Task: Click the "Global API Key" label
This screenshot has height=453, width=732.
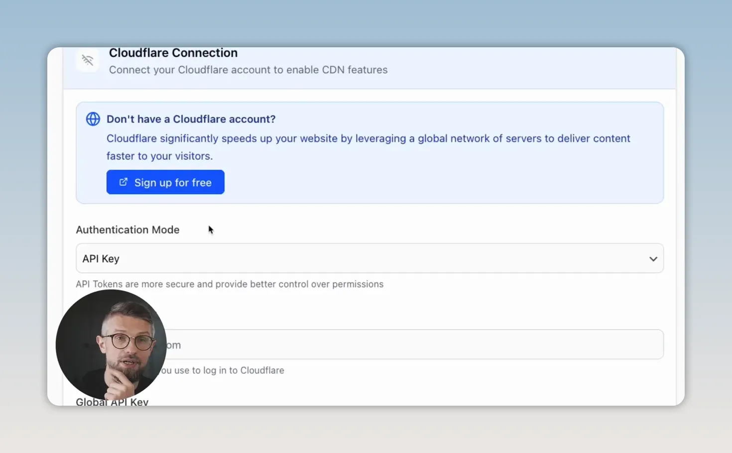Action: point(112,402)
